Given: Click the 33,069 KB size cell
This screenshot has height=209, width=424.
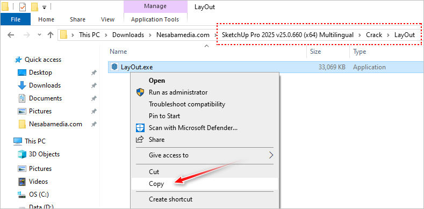Looking at the screenshot, I should [332, 67].
